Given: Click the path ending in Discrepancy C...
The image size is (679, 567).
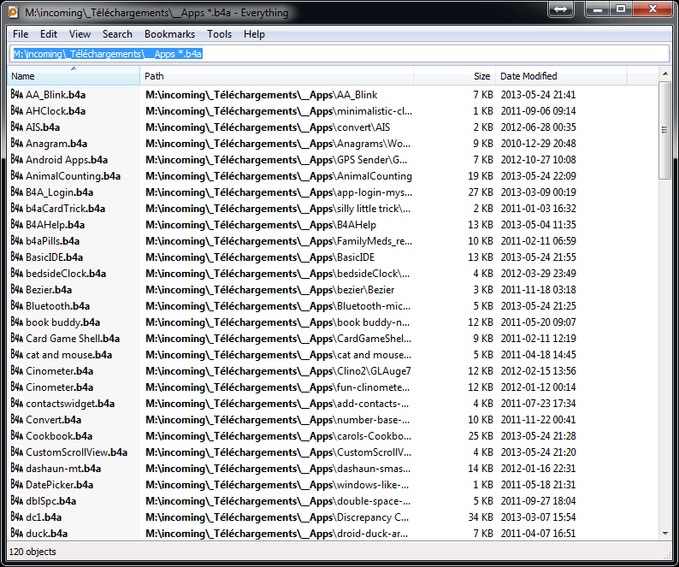Looking at the screenshot, I should coord(277,517).
